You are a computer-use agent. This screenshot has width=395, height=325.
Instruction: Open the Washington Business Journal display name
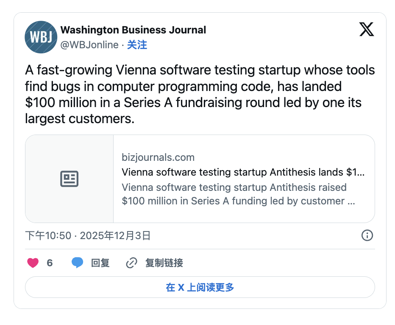coord(133,30)
